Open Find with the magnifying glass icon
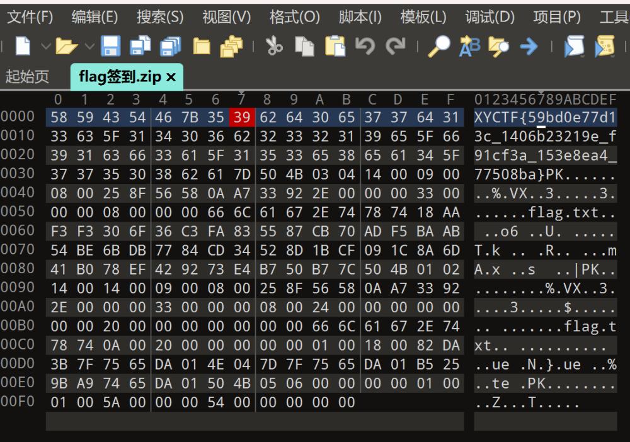Viewport: 630px width, 442px height. [x=439, y=46]
